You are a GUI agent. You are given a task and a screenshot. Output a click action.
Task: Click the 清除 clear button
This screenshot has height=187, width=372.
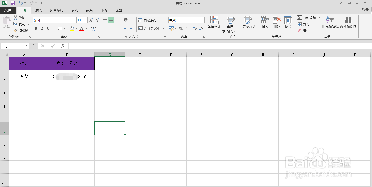click(x=305, y=30)
